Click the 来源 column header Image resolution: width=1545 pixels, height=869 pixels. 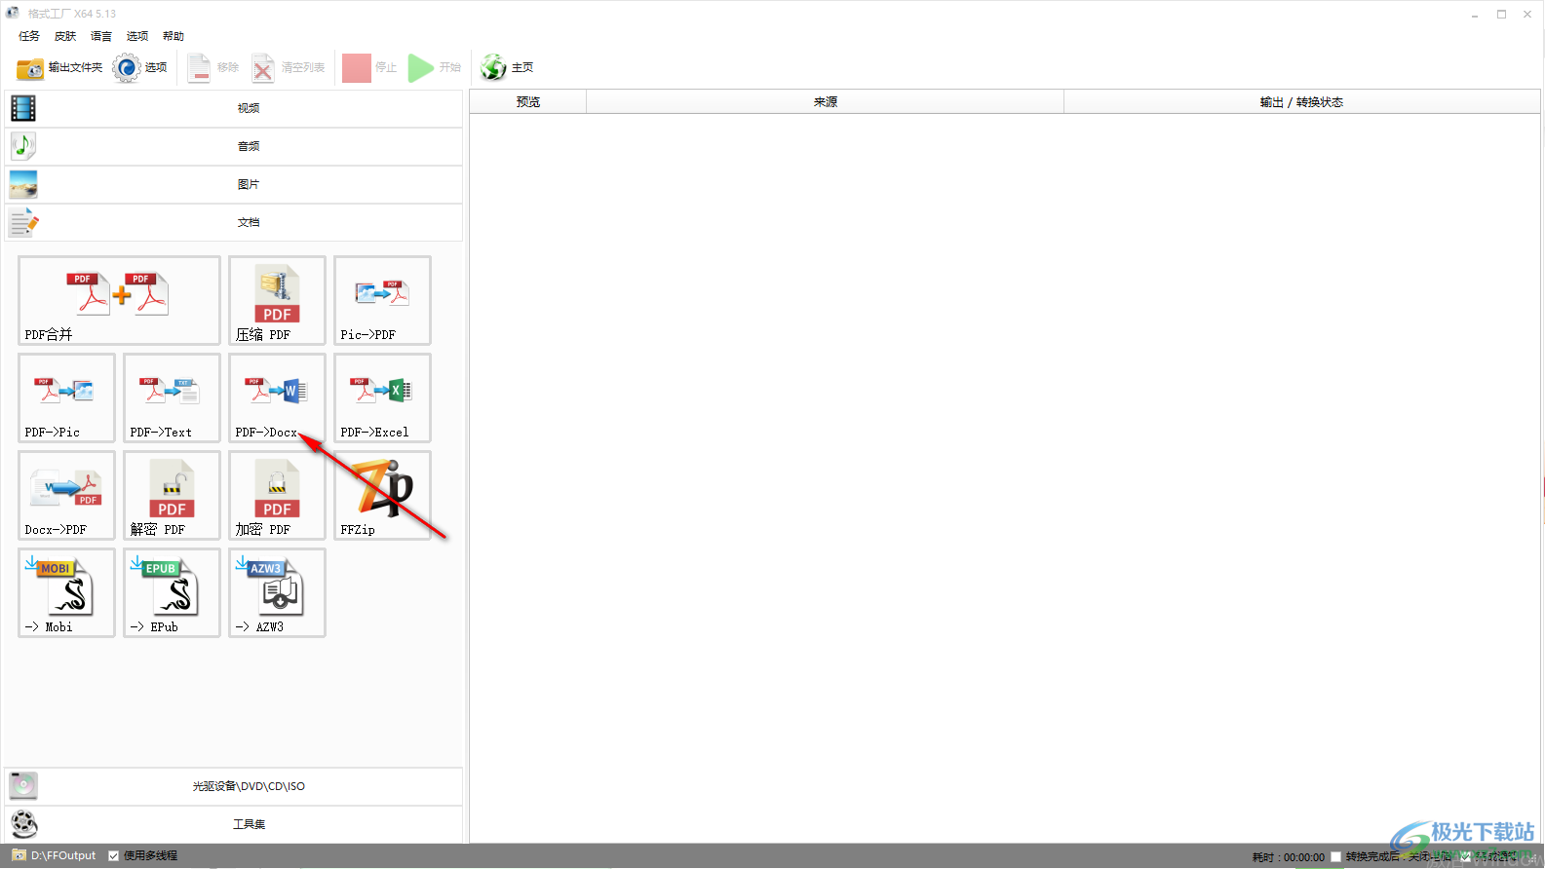point(826,101)
